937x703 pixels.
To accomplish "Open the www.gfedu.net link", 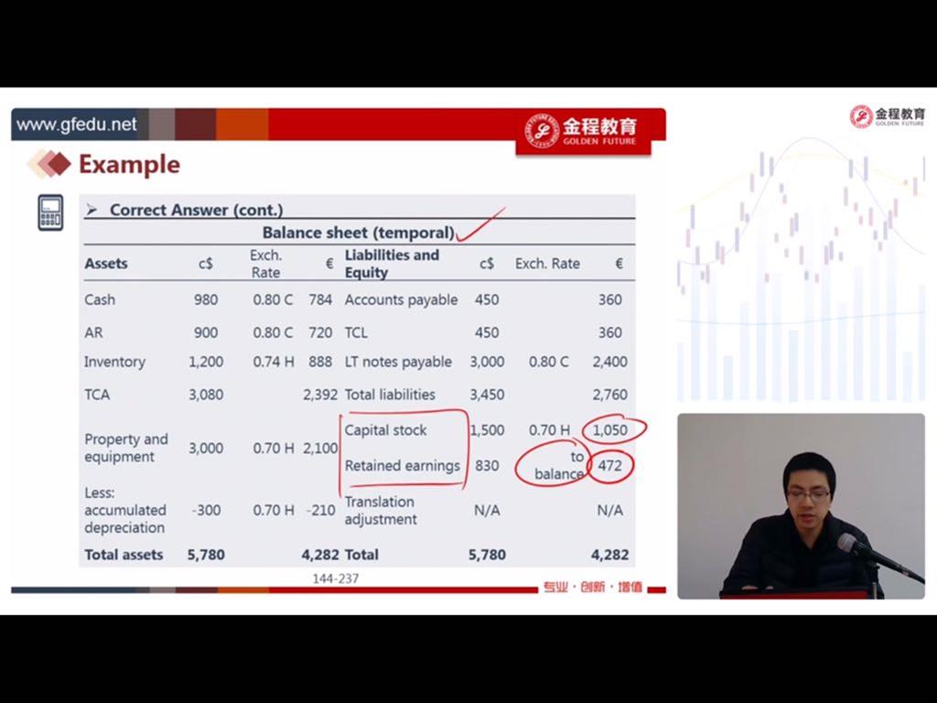I will click(77, 124).
